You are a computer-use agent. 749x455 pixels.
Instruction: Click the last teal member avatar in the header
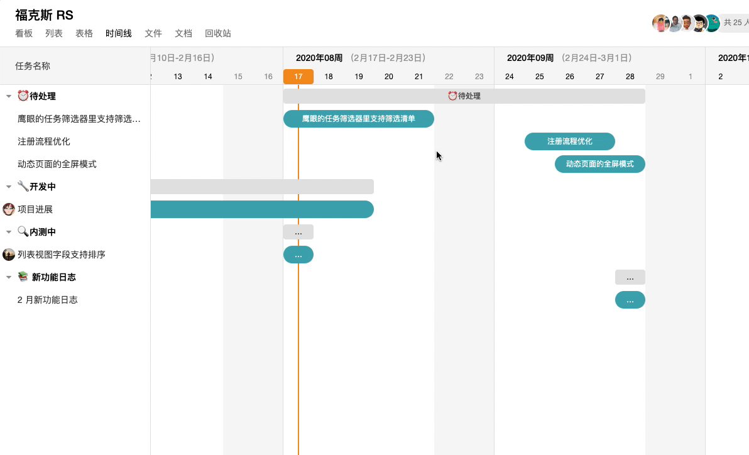711,23
